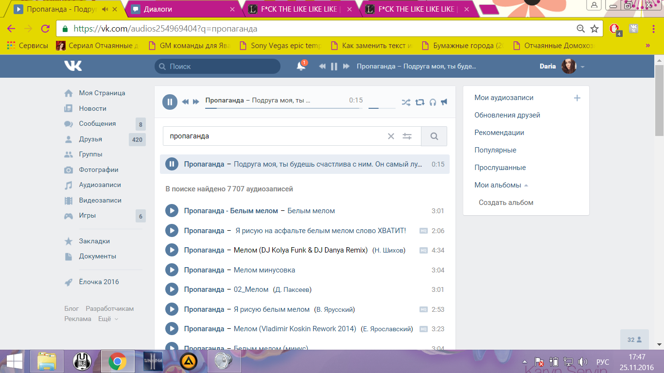
Task: Open Рекомендации in the audio menu
Action: point(499,133)
